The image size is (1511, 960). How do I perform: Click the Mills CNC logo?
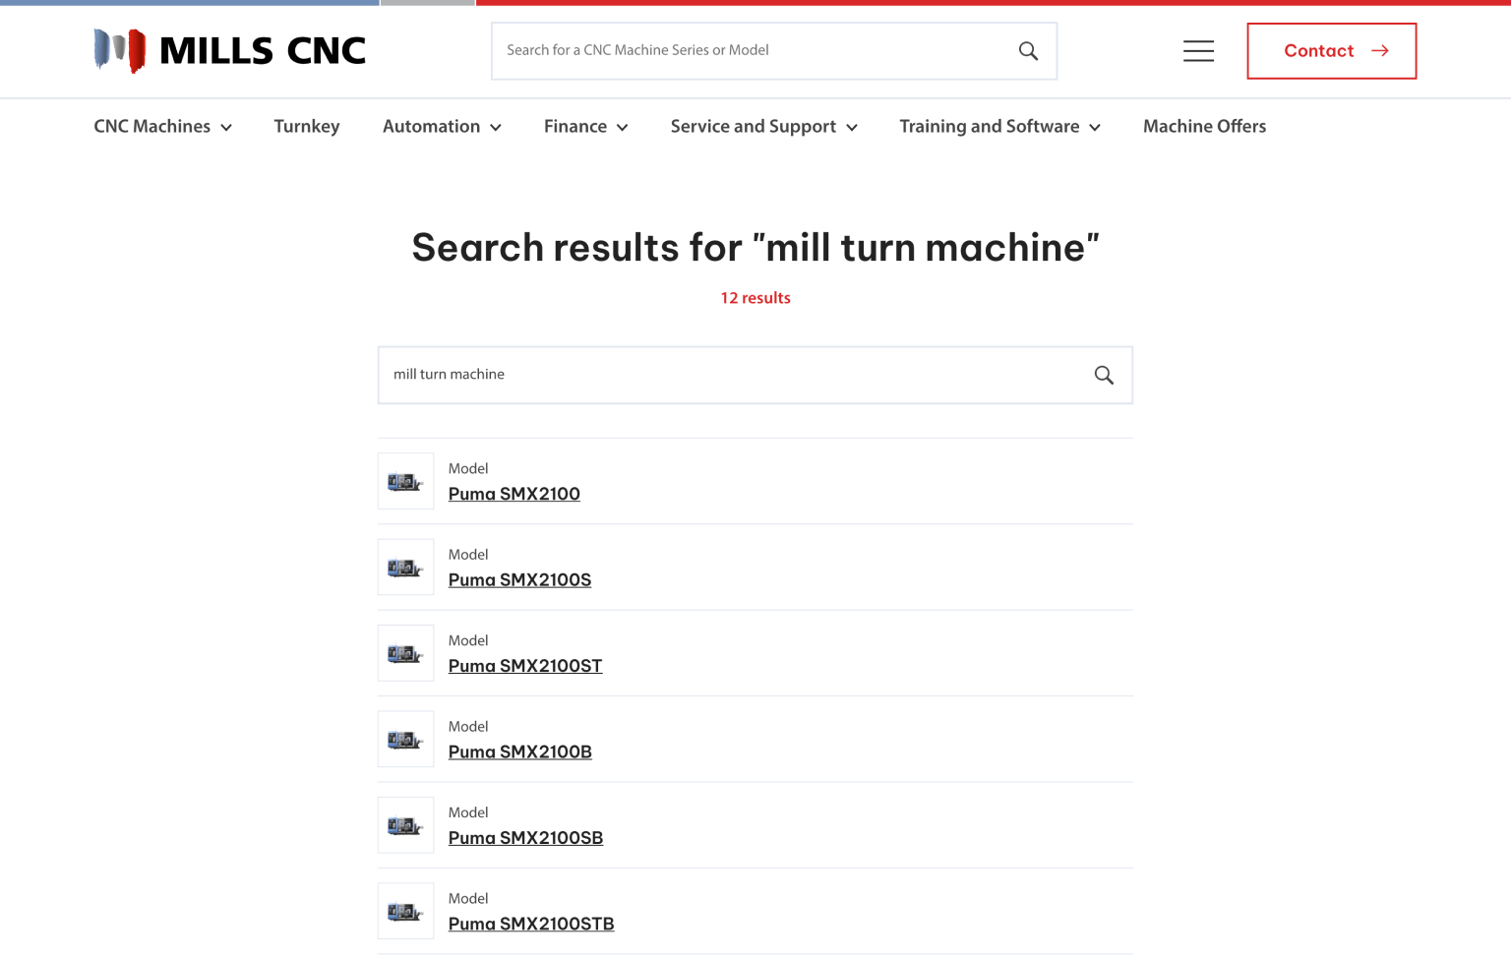coord(229,51)
